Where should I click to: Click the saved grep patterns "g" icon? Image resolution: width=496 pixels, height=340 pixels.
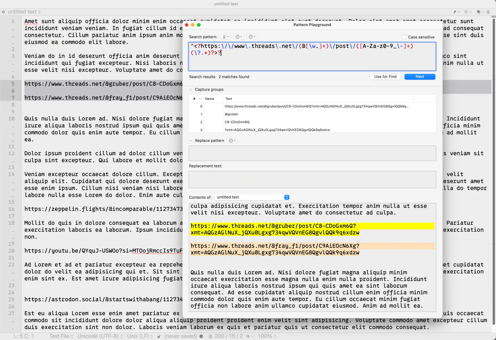(225, 37)
